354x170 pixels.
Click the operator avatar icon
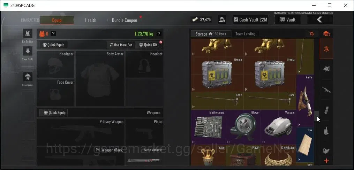(x=222, y=20)
